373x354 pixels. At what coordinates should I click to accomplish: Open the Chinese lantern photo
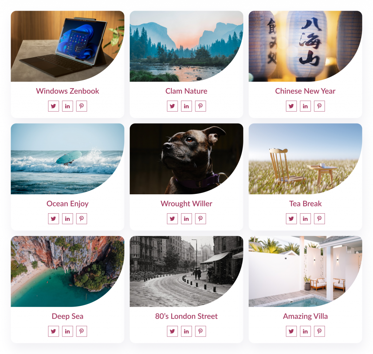click(305, 46)
